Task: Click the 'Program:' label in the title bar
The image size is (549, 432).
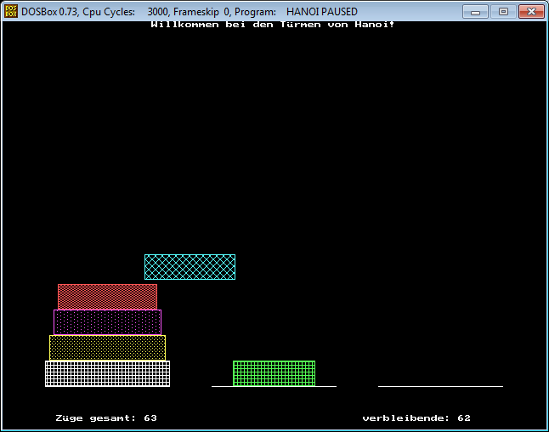Action: point(256,12)
